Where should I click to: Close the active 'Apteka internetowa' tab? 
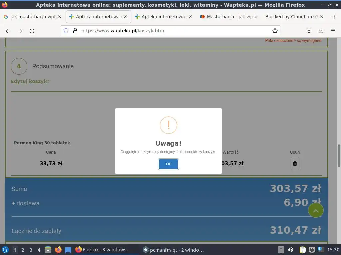pyautogui.click(x=125, y=17)
